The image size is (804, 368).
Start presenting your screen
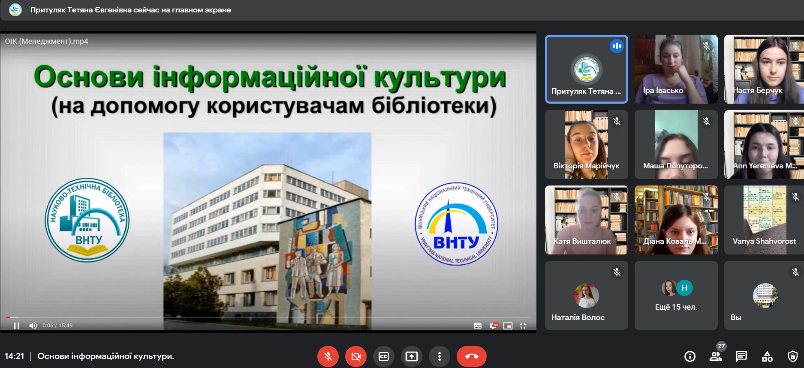coord(412,356)
